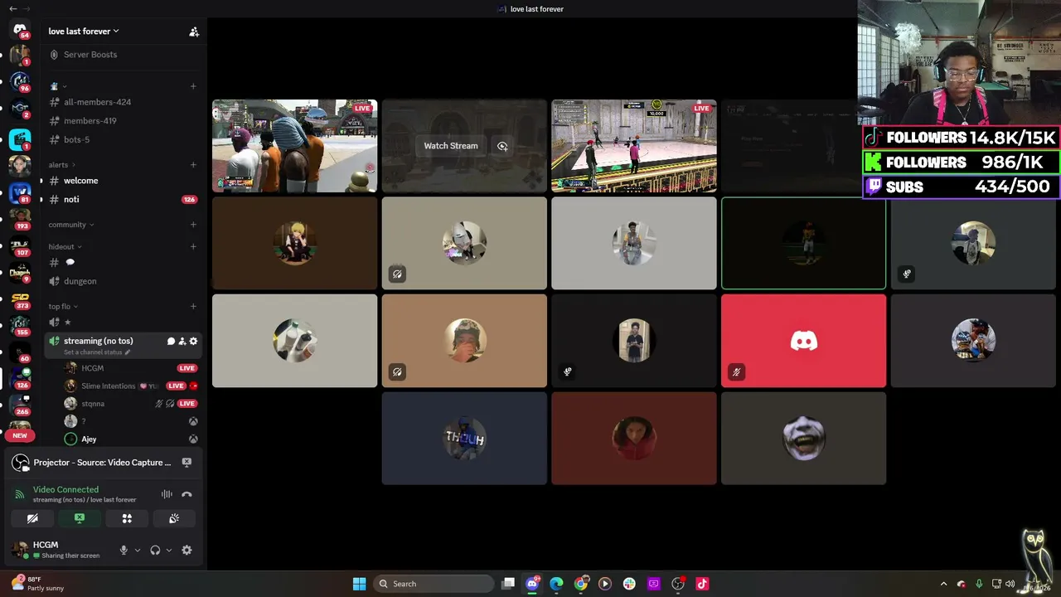Launch TikTok from the taskbar

[702, 584]
